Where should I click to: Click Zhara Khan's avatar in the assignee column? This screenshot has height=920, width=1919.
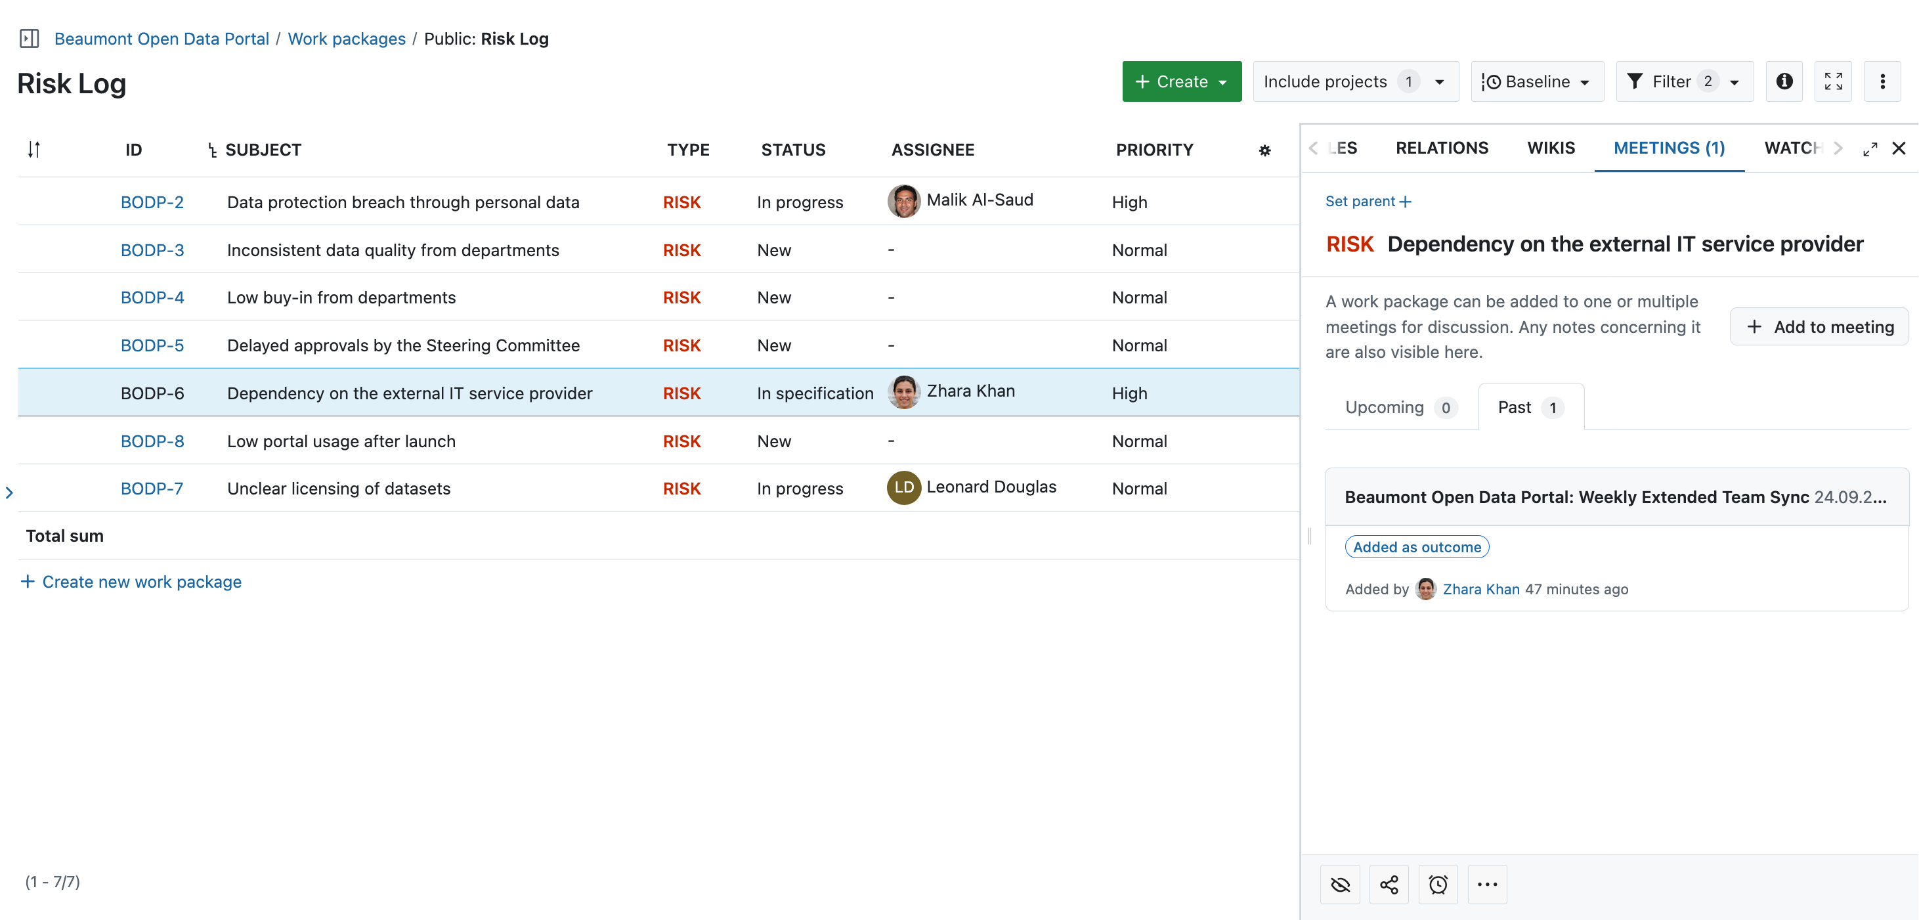click(x=903, y=392)
